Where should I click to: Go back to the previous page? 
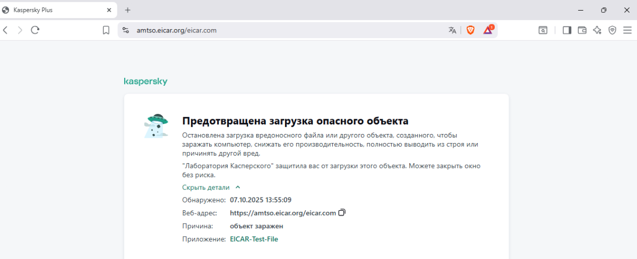[5, 30]
